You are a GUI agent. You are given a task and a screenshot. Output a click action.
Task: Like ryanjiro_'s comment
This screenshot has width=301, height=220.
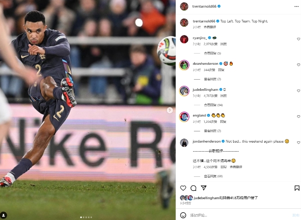pos(298,39)
